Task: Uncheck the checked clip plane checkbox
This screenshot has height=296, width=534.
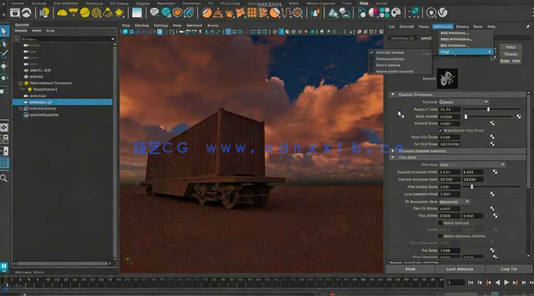Action: point(440,130)
